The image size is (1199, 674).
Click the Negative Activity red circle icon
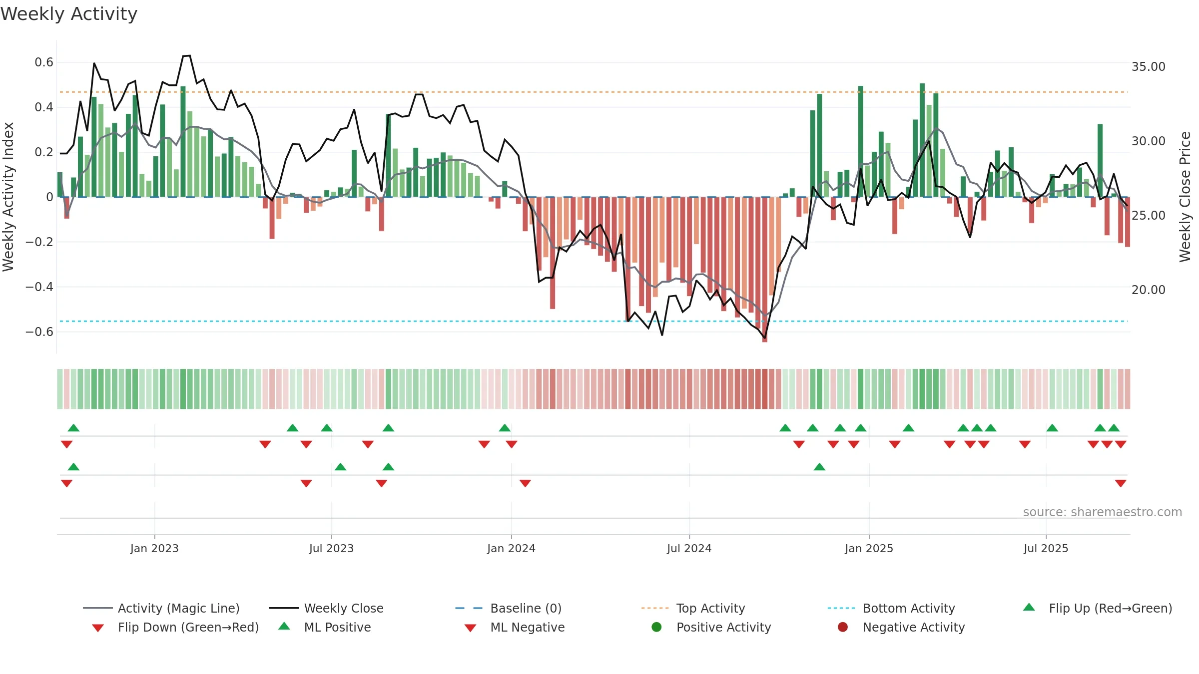[x=843, y=627]
